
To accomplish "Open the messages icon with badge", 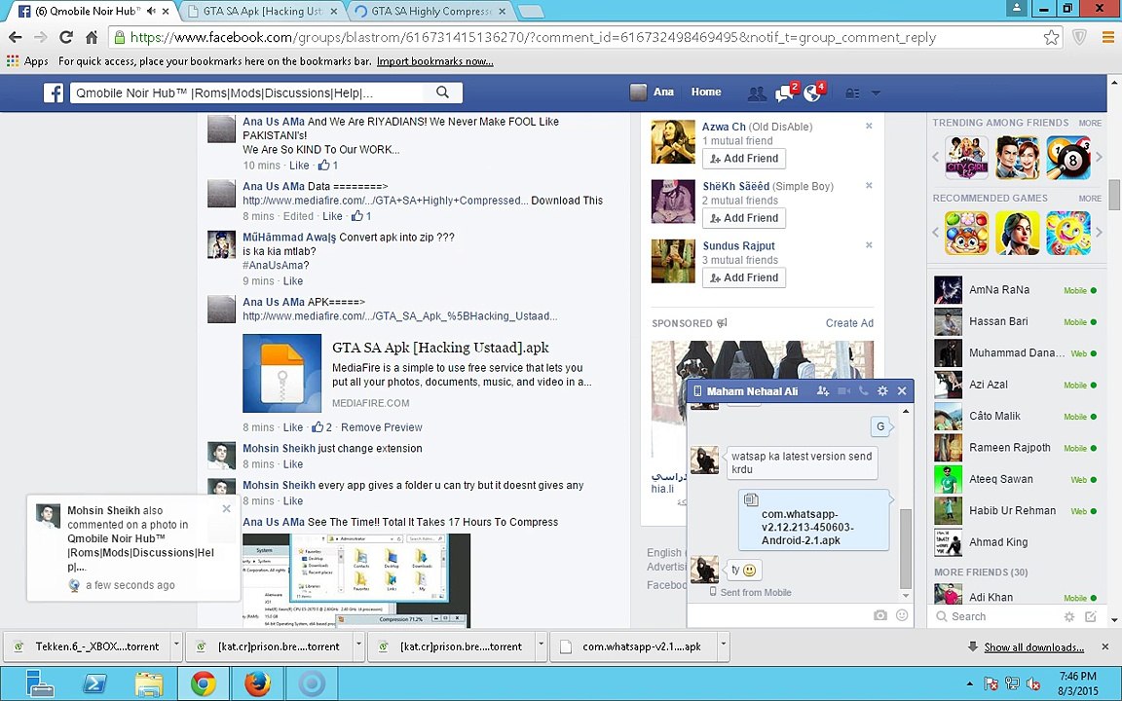I will [786, 92].
